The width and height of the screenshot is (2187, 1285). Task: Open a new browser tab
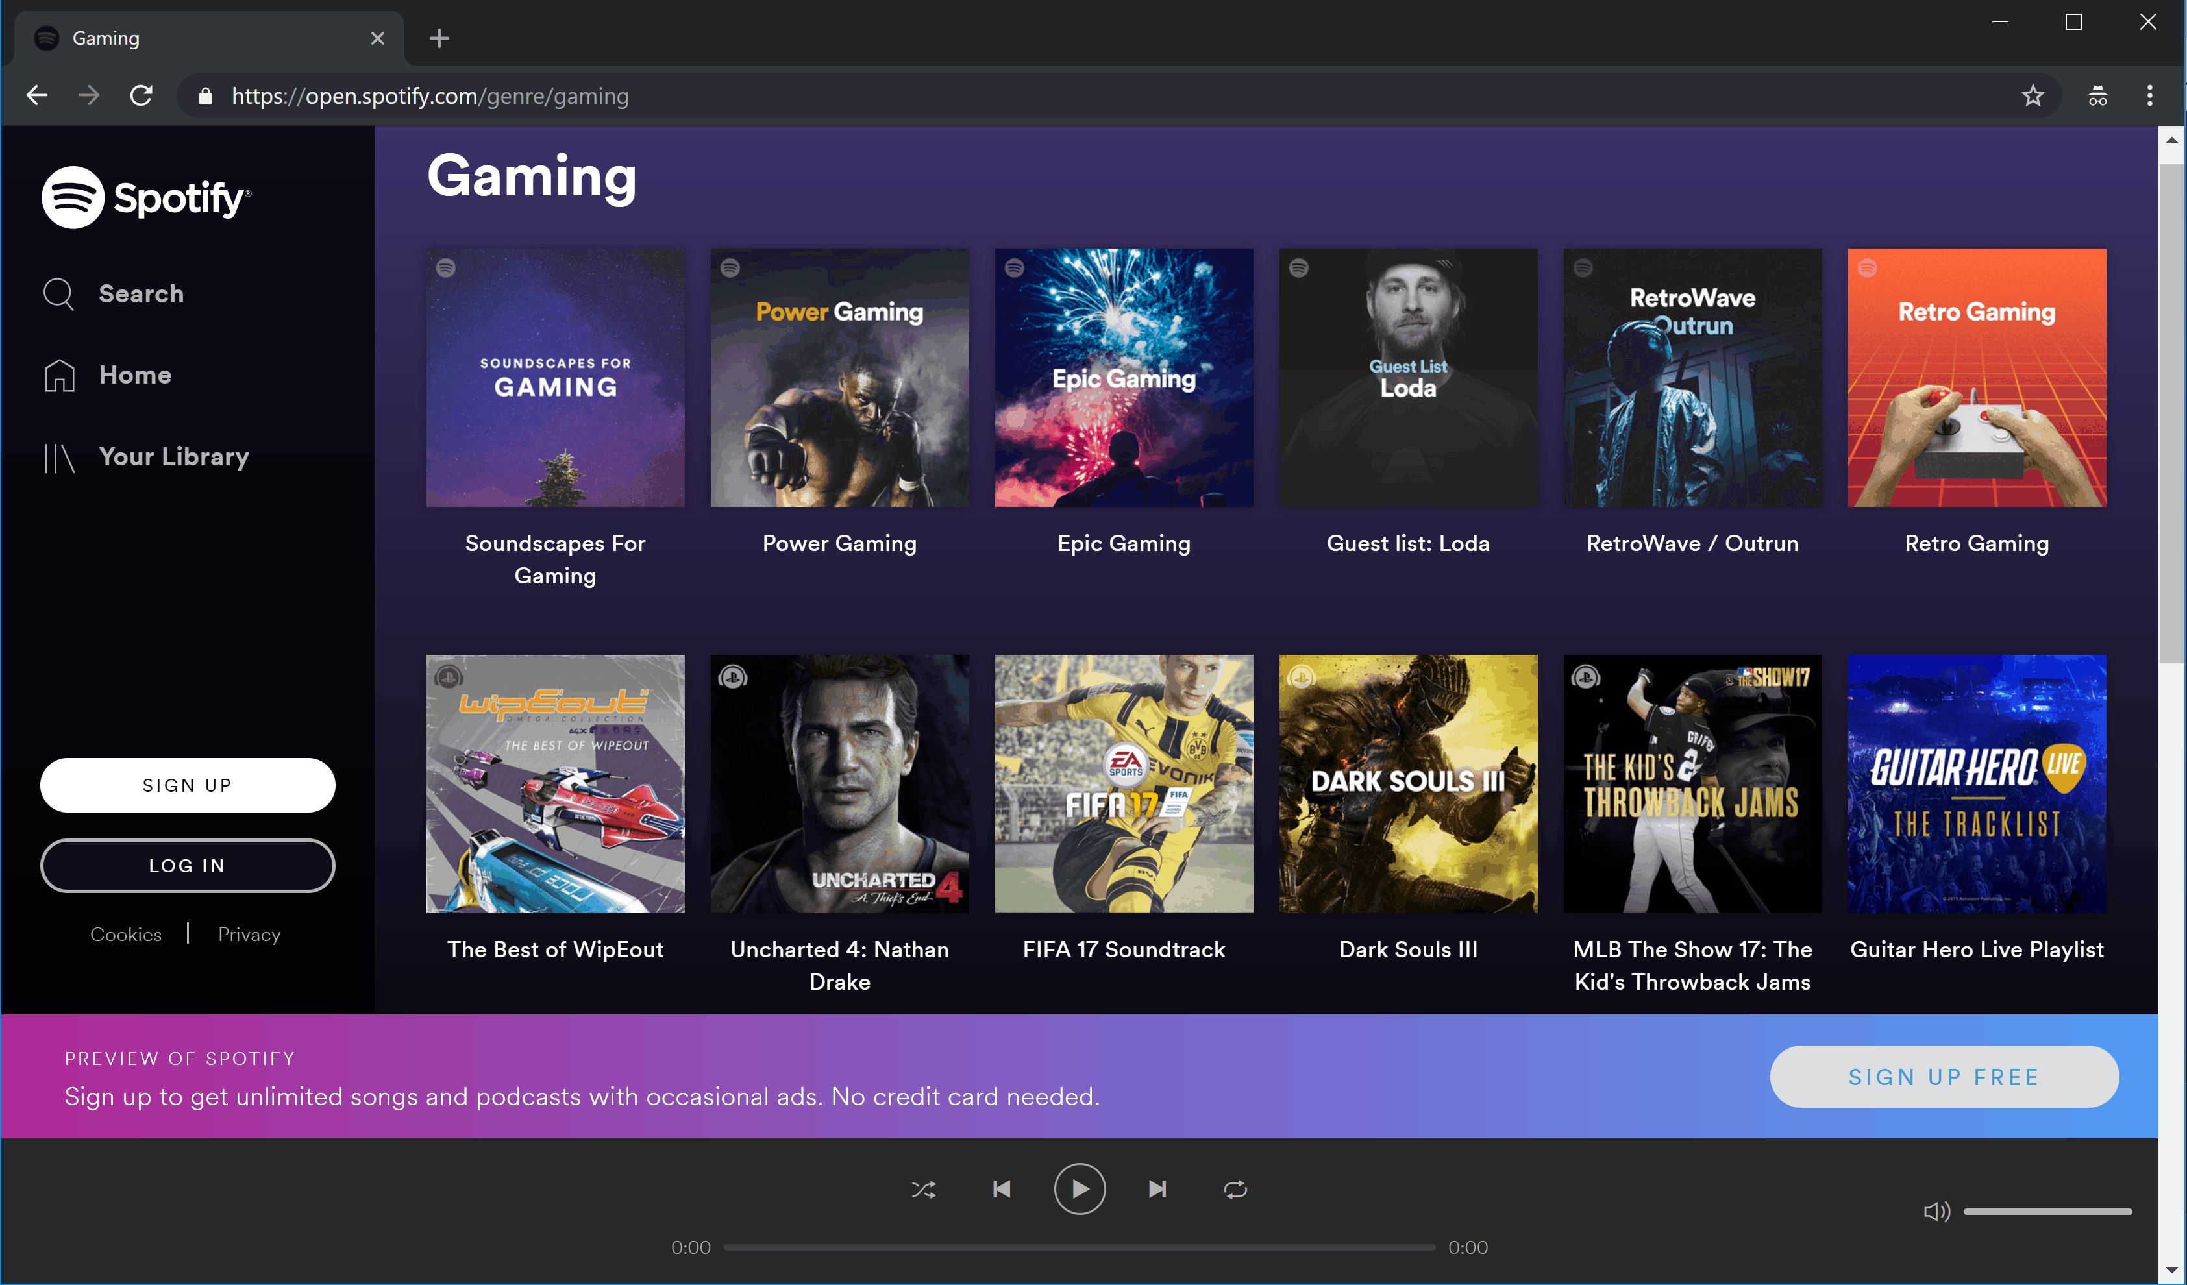439,38
